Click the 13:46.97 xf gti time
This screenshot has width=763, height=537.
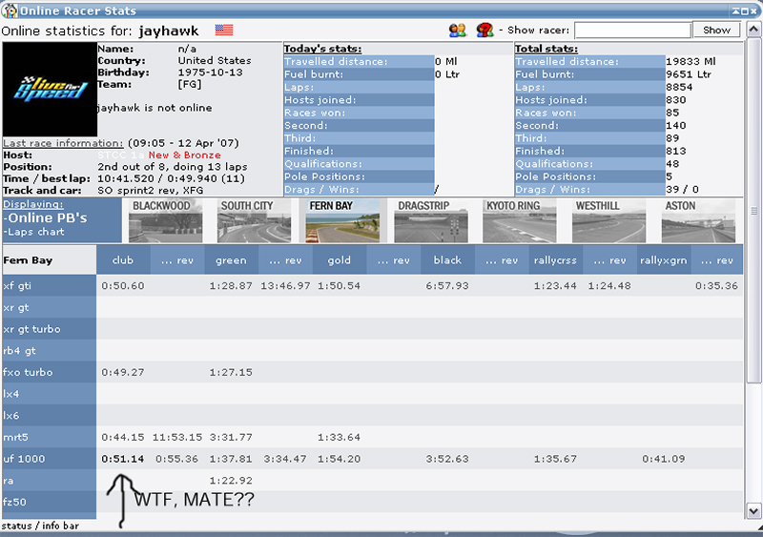click(285, 286)
